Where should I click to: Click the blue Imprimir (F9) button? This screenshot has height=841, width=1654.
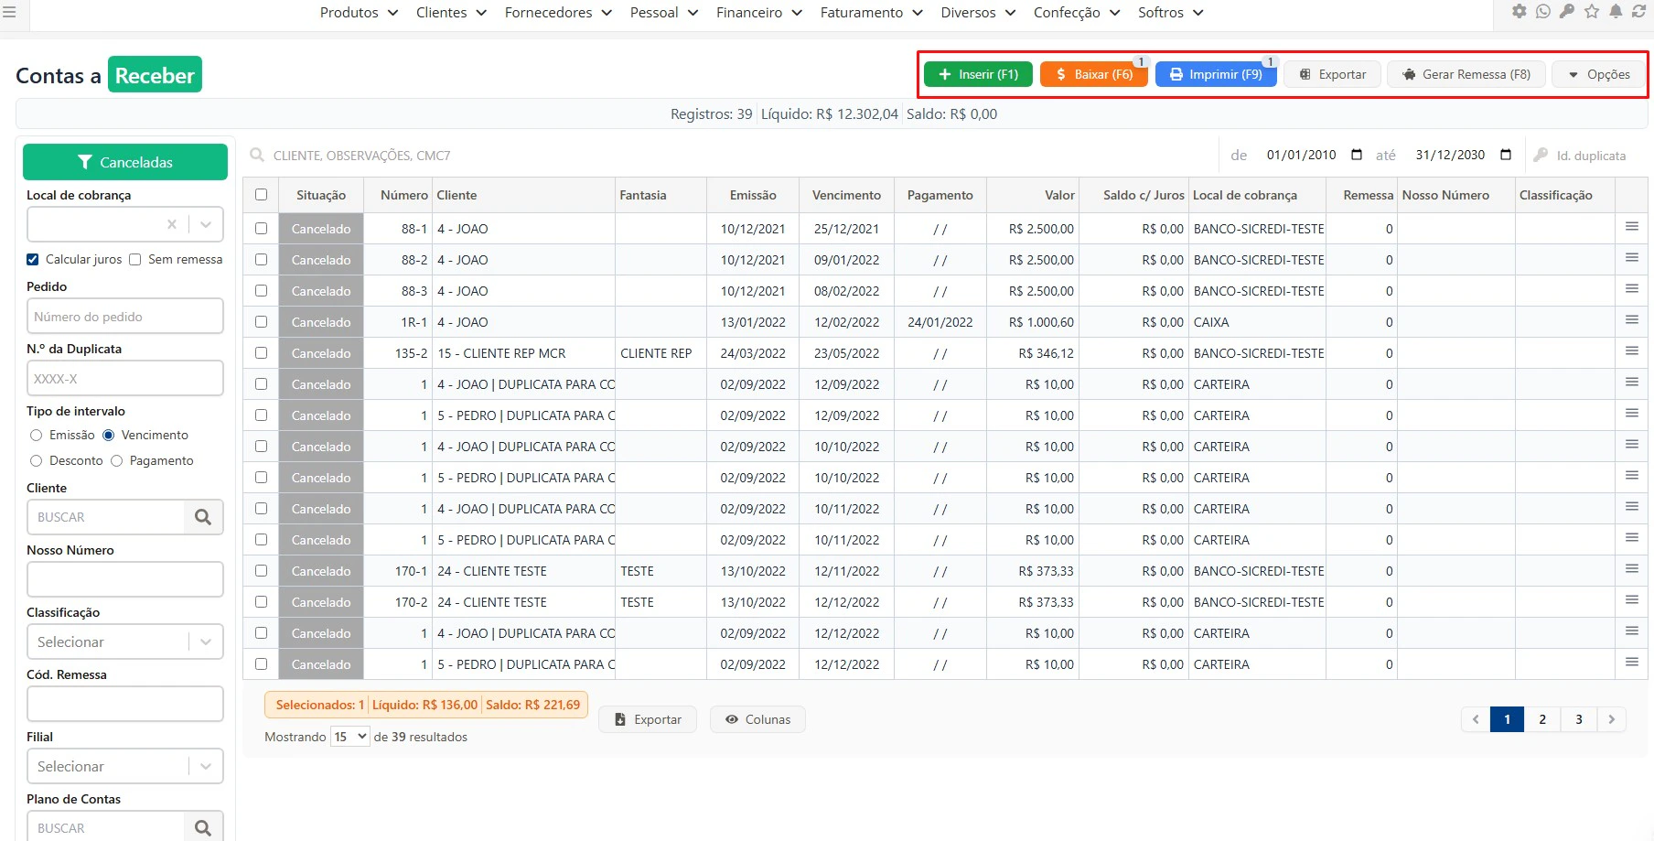[1216, 74]
